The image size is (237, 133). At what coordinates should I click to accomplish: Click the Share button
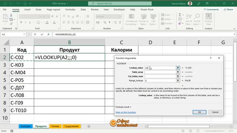(228, 10)
